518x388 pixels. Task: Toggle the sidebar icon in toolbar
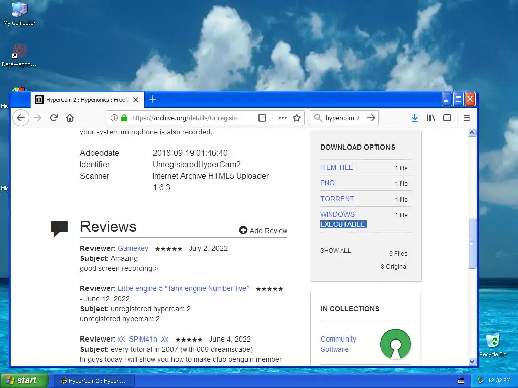[447, 118]
